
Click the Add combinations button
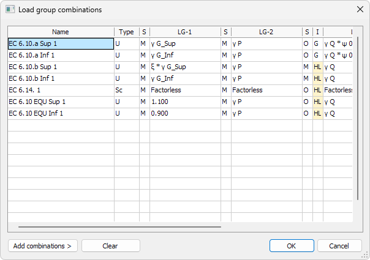[43, 246]
